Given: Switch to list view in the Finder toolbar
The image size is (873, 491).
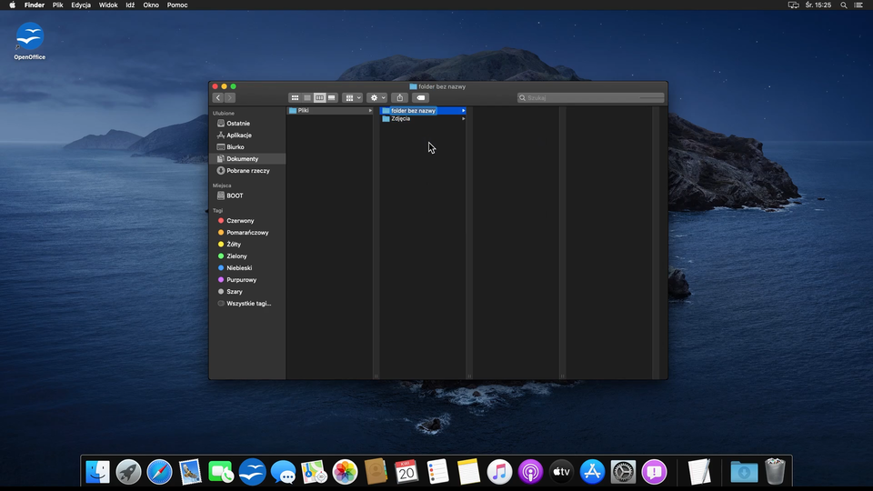Looking at the screenshot, I should 307,97.
